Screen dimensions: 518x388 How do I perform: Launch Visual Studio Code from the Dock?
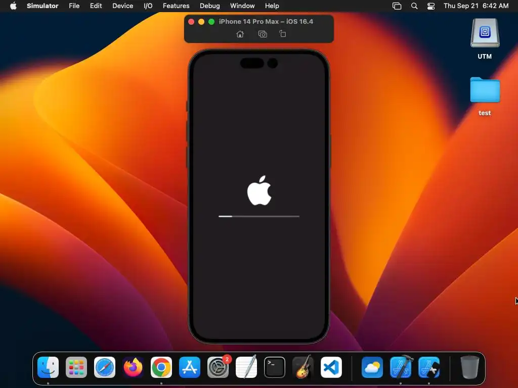pyautogui.click(x=331, y=367)
